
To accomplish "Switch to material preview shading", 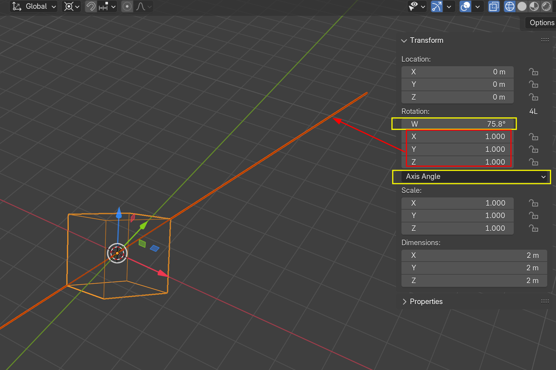I will [x=534, y=7].
